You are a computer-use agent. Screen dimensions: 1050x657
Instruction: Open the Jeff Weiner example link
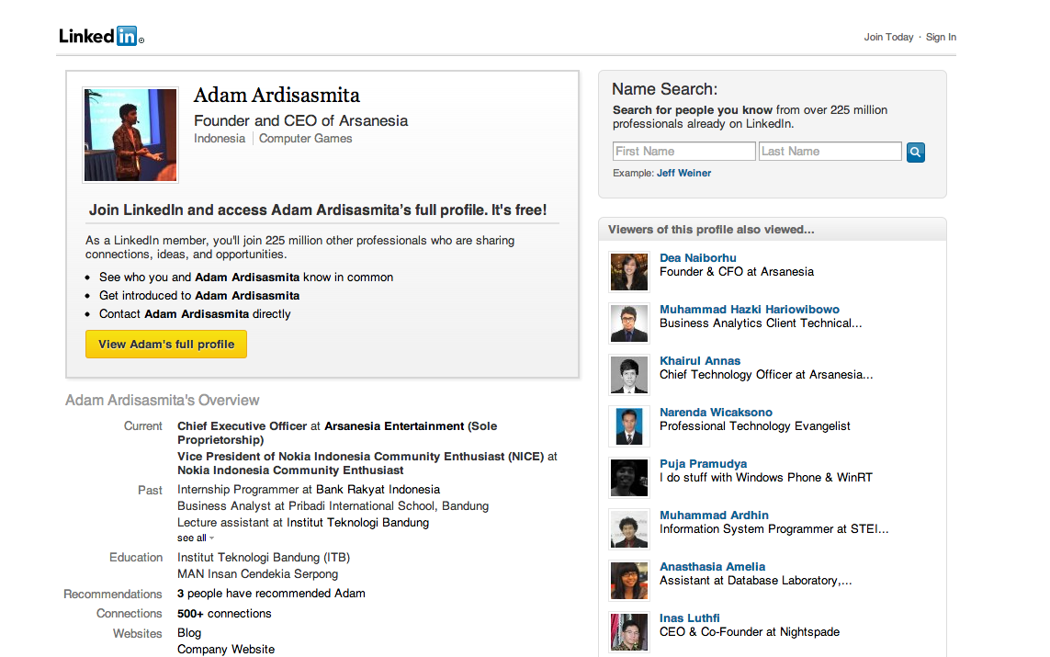point(683,173)
